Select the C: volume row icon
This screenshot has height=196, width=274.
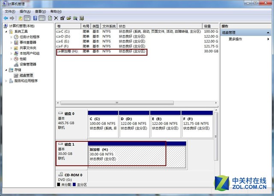coord(59,31)
